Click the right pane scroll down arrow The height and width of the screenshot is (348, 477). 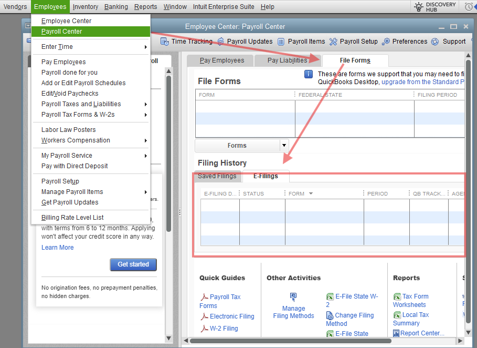tap(468, 332)
